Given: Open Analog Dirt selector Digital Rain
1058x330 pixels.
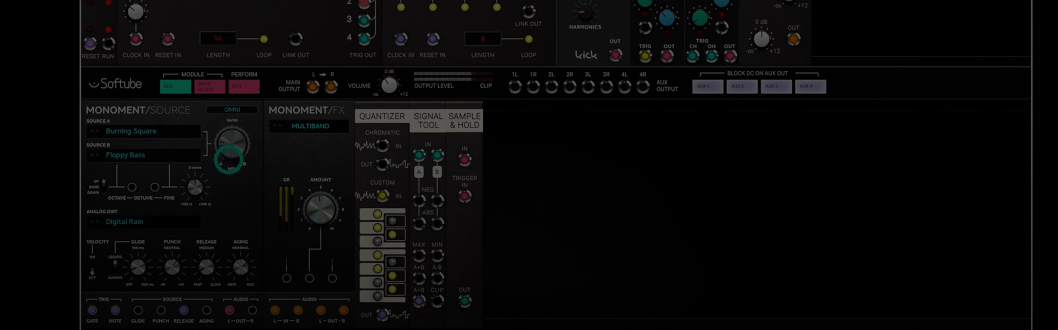Looking at the screenshot, I should (143, 222).
